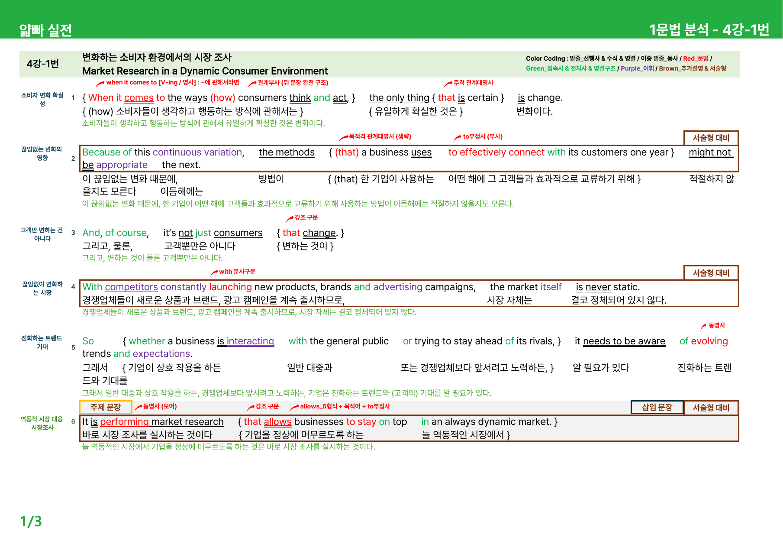
Task: Click 'Because of this continuous variation,'
Action: 164,152
